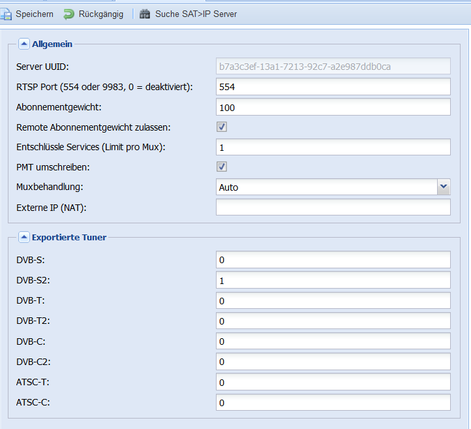Focus the DVB-C tuner count field

[333, 341]
